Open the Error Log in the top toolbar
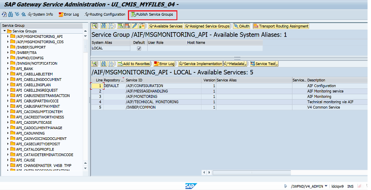The image size is (371, 190). coord(69,14)
